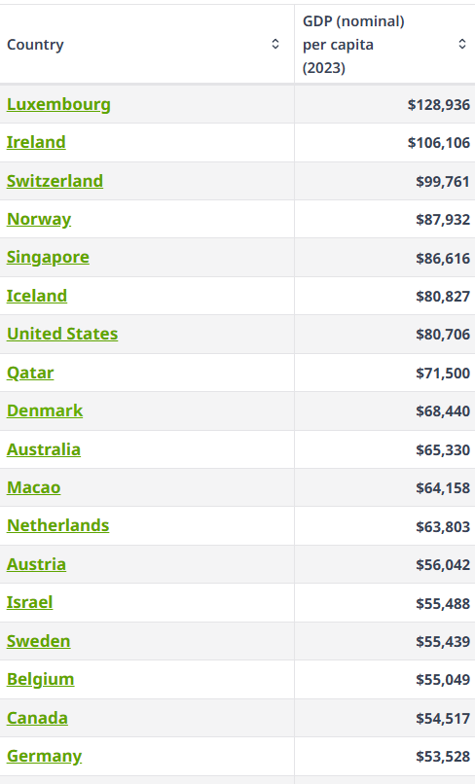The width and height of the screenshot is (475, 784).
Task: Open the Sweden link
Action: click(39, 641)
